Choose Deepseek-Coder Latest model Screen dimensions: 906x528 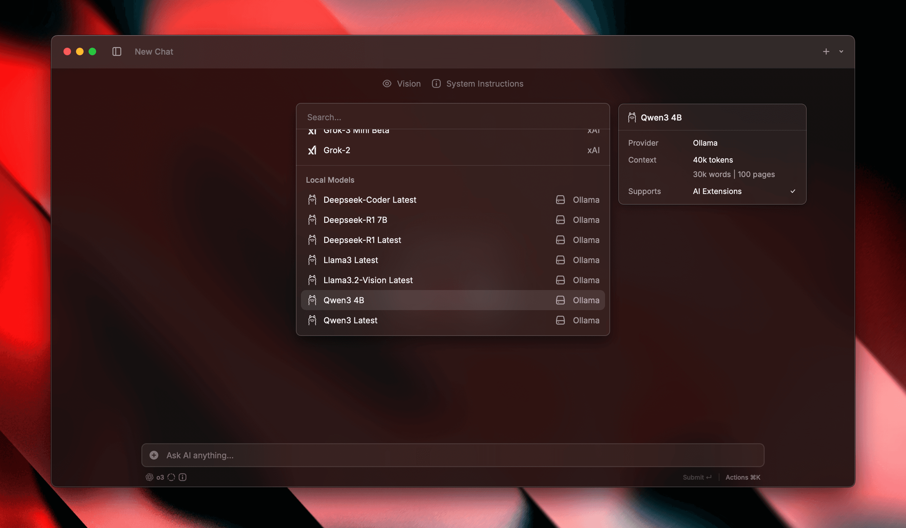point(369,200)
